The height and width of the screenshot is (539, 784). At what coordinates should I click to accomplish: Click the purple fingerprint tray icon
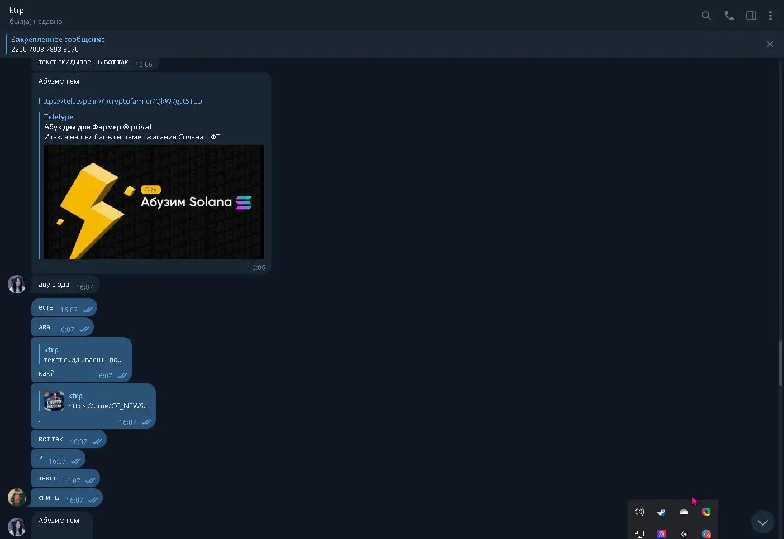[x=662, y=534]
